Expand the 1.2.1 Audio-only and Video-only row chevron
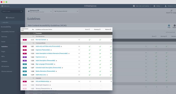The height and width of the screenshot is (94, 176). tap(79, 46)
